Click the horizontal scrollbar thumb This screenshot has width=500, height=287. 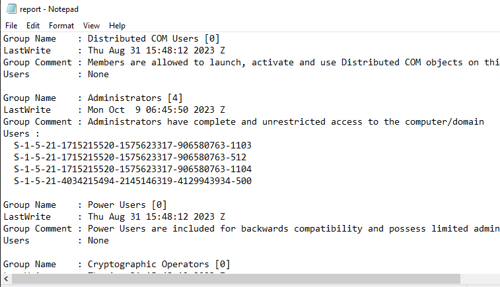[x=236, y=278]
